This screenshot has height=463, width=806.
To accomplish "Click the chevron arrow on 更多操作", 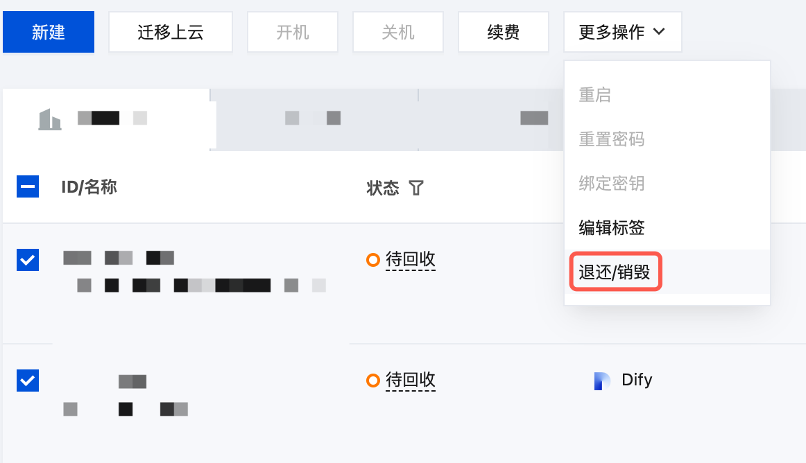I will 659,32.
